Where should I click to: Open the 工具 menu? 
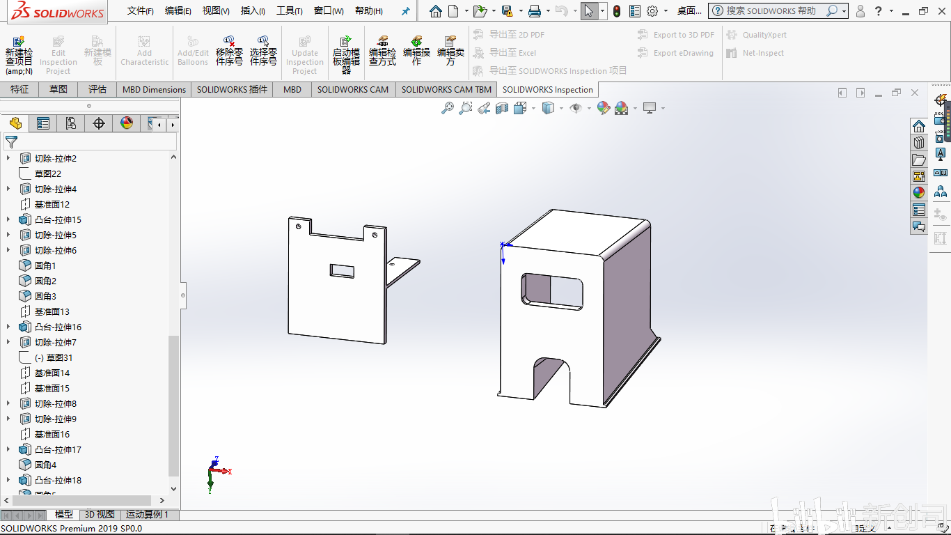coord(290,11)
